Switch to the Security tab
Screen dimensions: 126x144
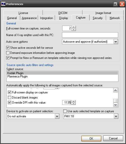[98, 18]
